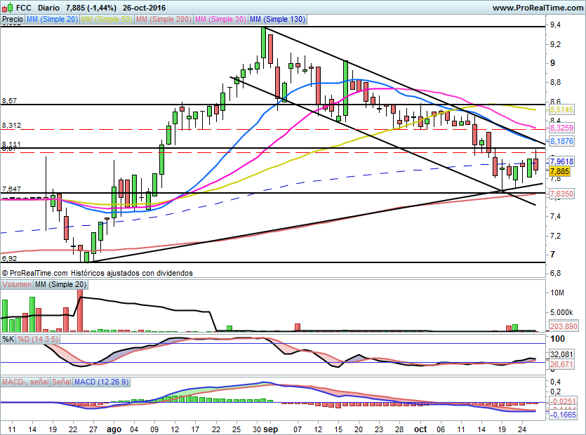Select the MM (Simple 50) label

tap(107, 19)
